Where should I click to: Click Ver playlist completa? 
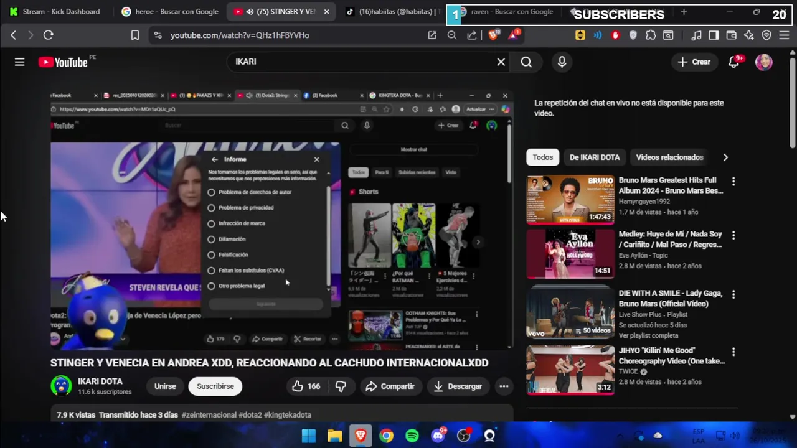click(648, 335)
